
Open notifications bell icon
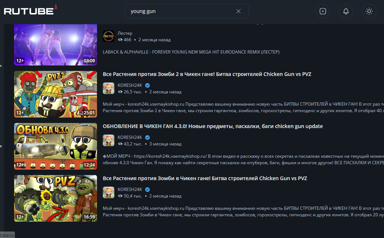[x=346, y=11]
